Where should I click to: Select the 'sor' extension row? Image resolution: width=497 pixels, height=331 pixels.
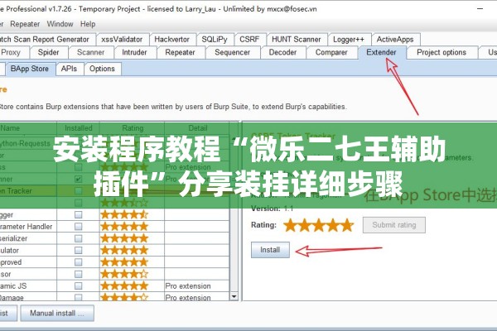tap(114, 274)
